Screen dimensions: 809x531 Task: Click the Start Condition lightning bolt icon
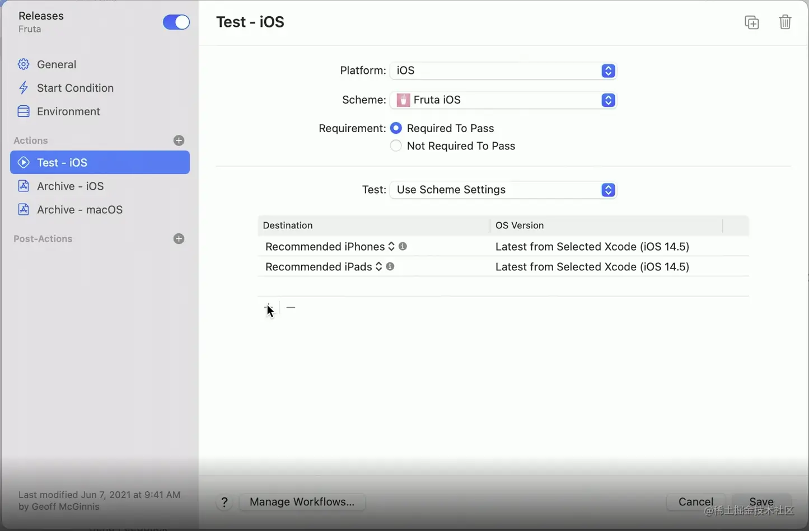[x=24, y=88]
